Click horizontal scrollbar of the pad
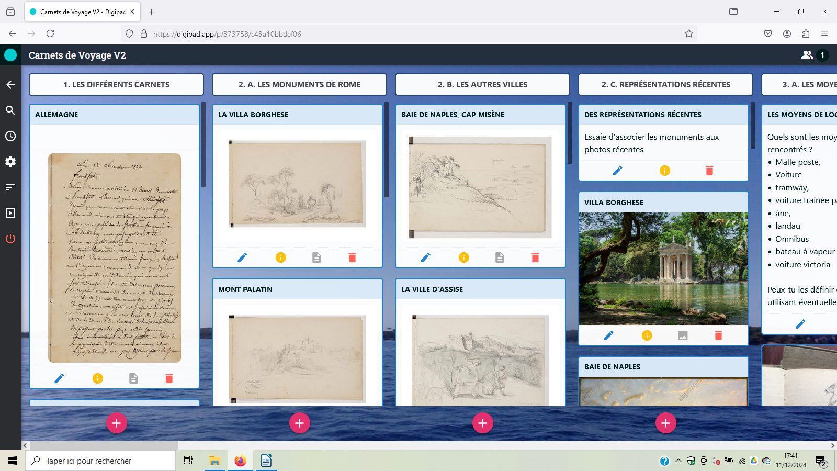The image size is (837, 471). [104, 445]
